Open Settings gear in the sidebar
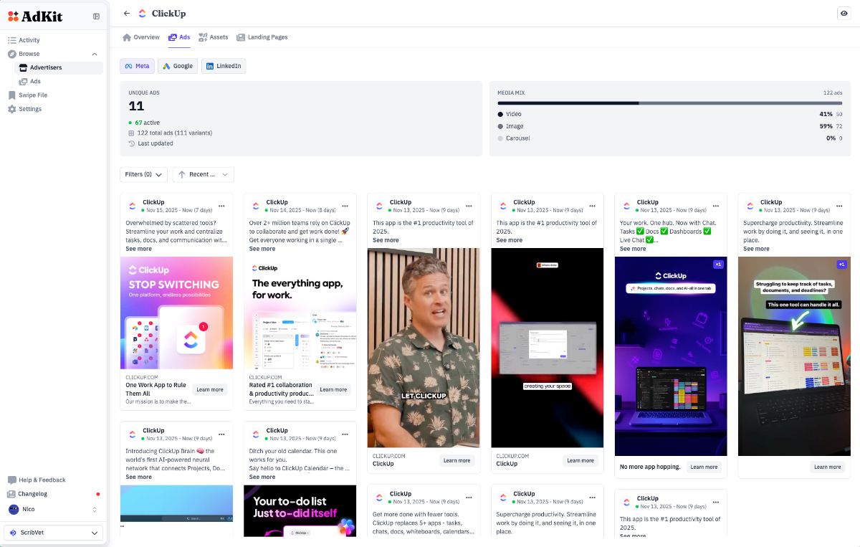 [x=29, y=109]
